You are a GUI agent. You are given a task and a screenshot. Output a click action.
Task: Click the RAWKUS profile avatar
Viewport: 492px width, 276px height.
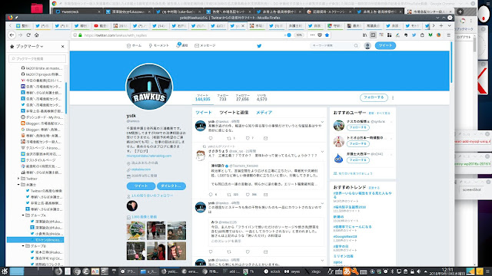coord(149,87)
